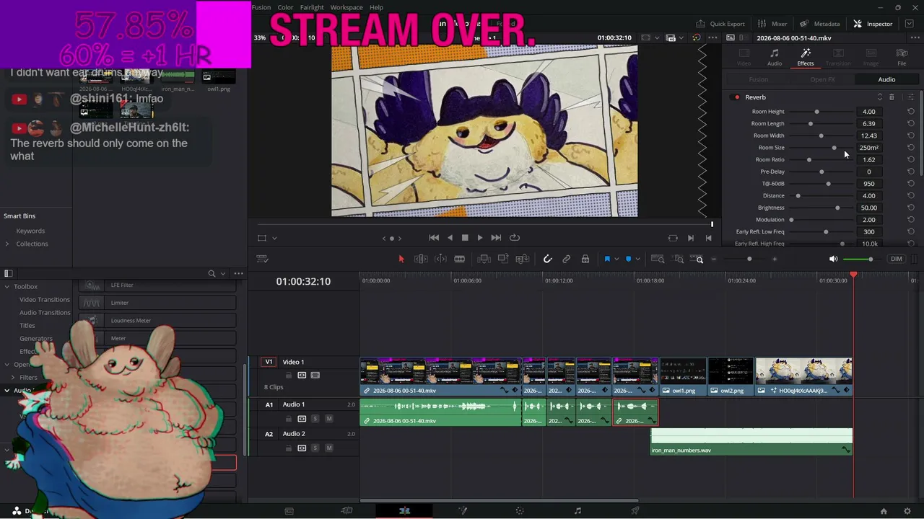Image resolution: width=924 pixels, height=519 pixels.
Task: Disable the Video 1 track
Action: 315,375
